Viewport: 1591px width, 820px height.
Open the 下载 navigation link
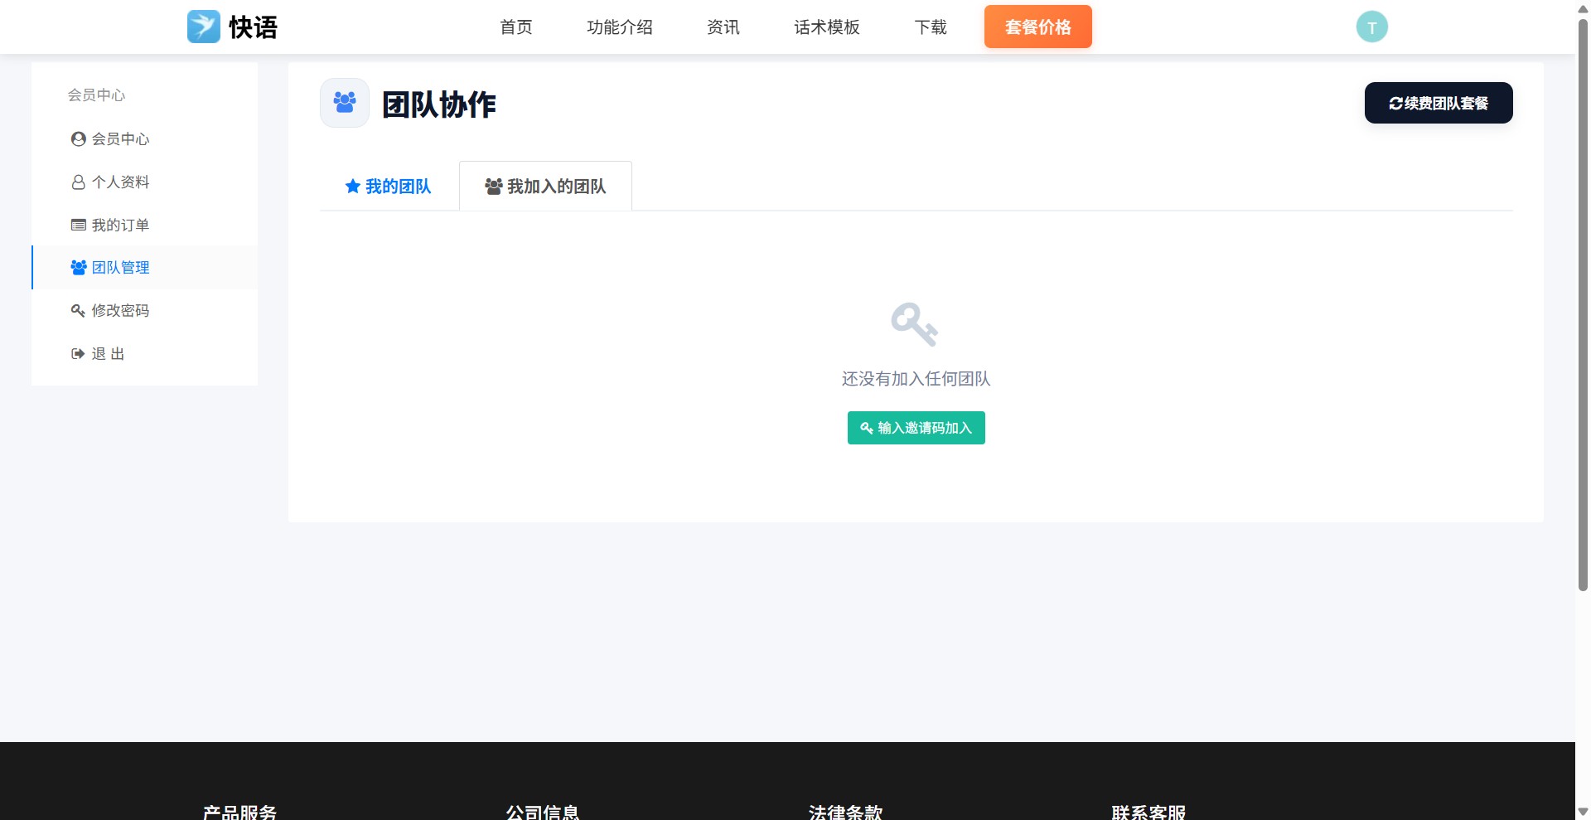pyautogui.click(x=930, y=27)
